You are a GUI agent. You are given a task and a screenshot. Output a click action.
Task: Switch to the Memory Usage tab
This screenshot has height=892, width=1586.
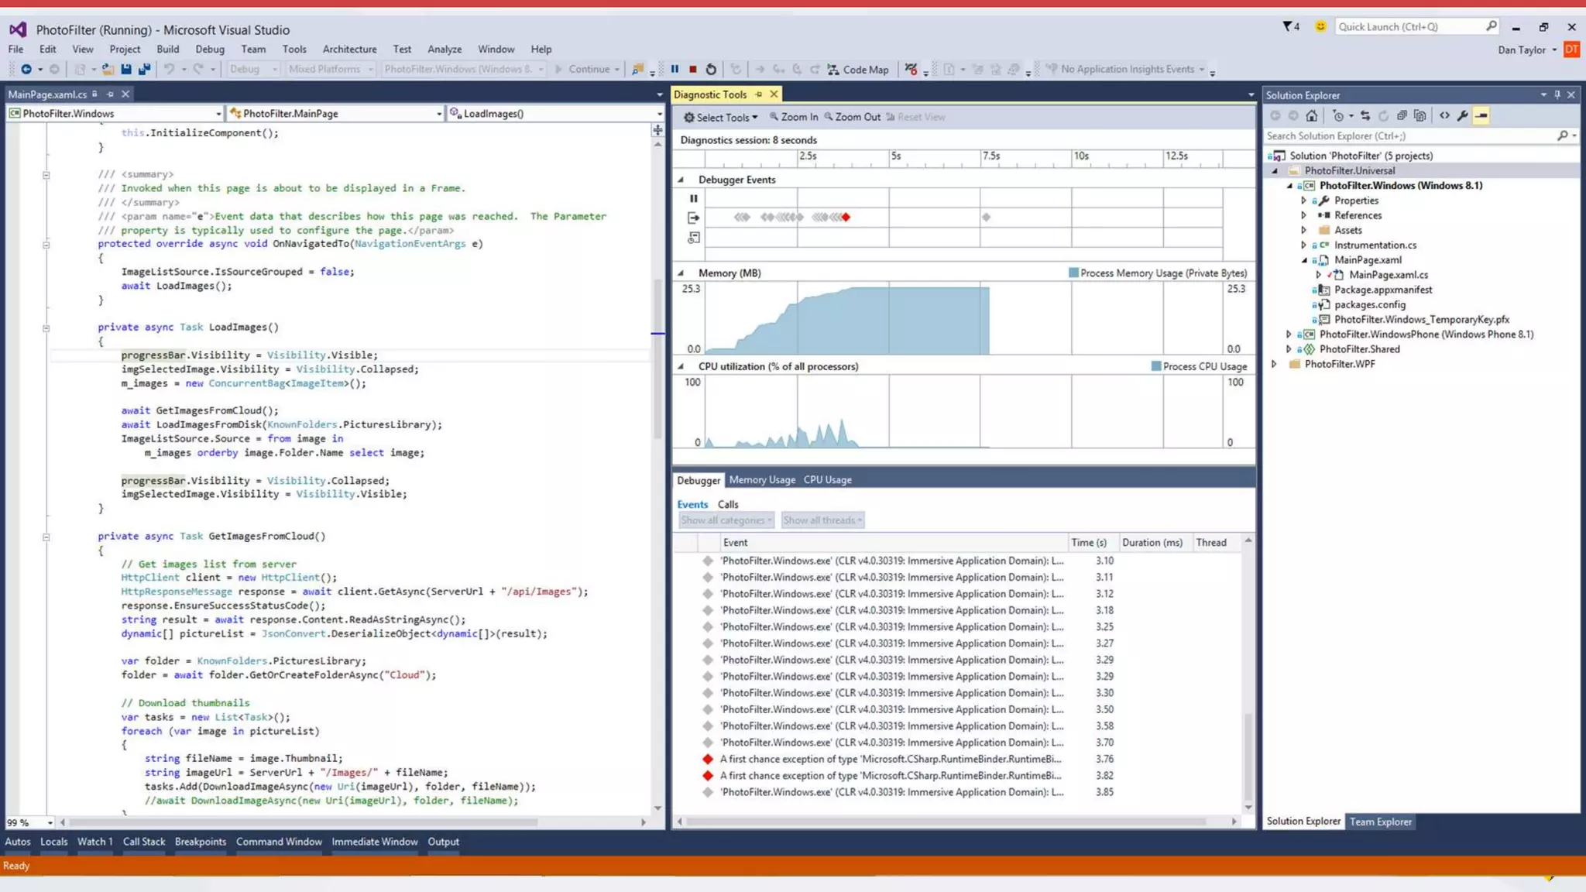tap(762, 480)
